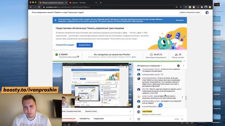
Task: Open the ИНФОРМАЦИЯ tab
Action: (x=69, y=119)
